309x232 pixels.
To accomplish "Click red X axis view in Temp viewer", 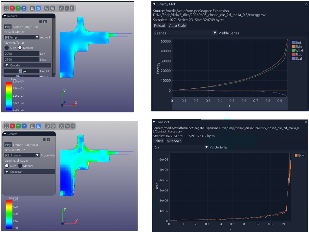I will click(12, 8).
